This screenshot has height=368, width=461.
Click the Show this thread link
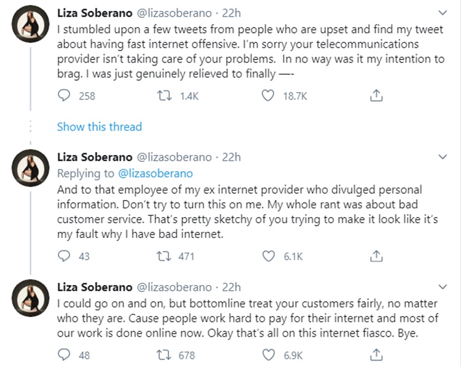tap(99, 127)
